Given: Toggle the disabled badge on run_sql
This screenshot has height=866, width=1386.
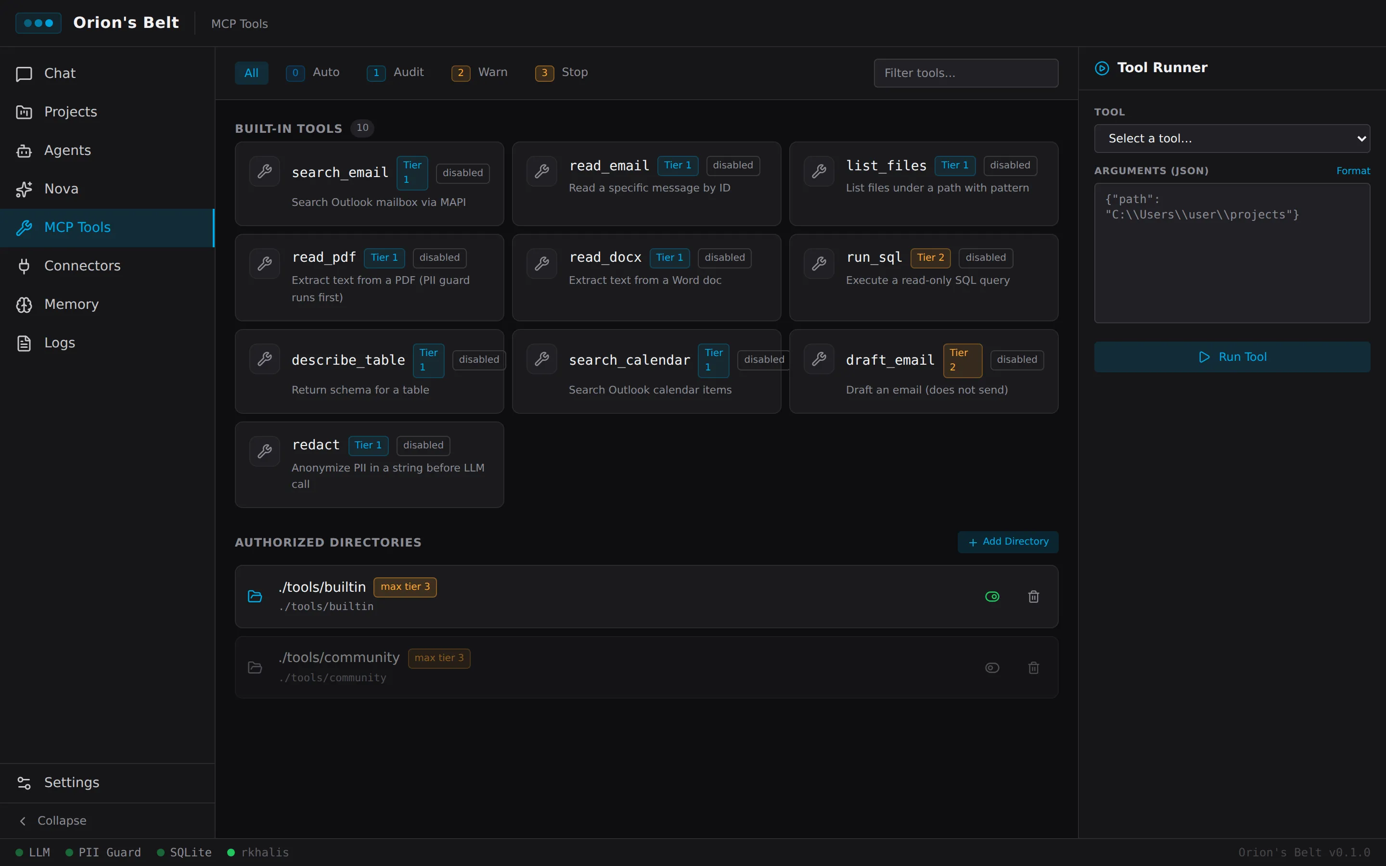Looking at the screenshot, I should 986,258.
